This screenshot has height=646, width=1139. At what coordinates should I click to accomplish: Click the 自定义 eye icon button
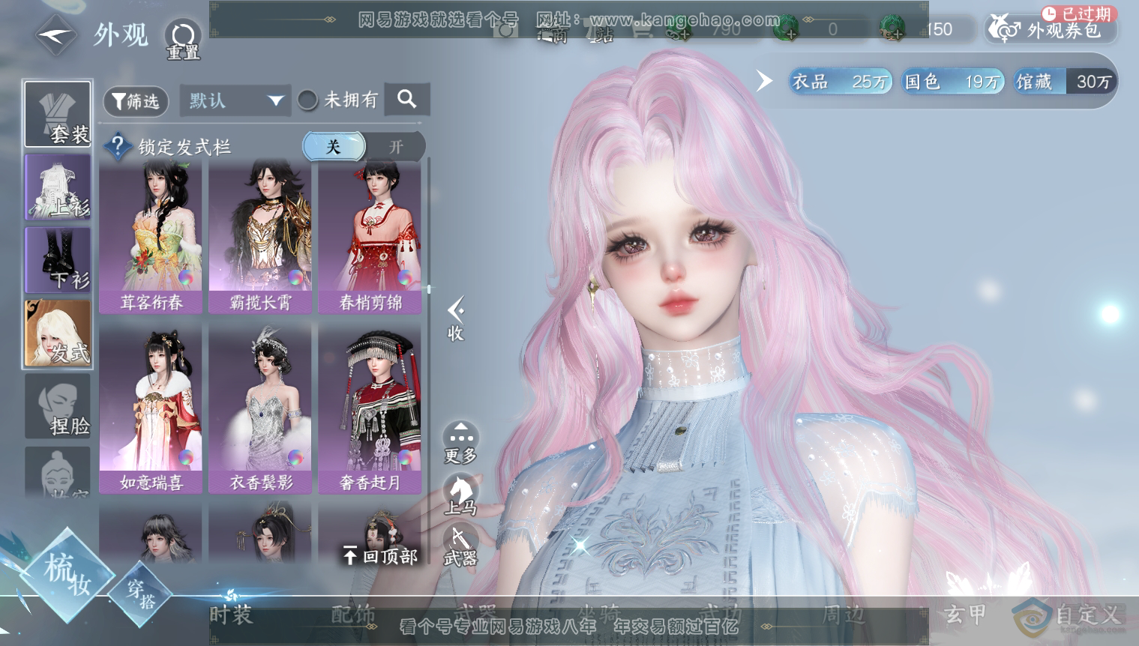point(1068,615)
